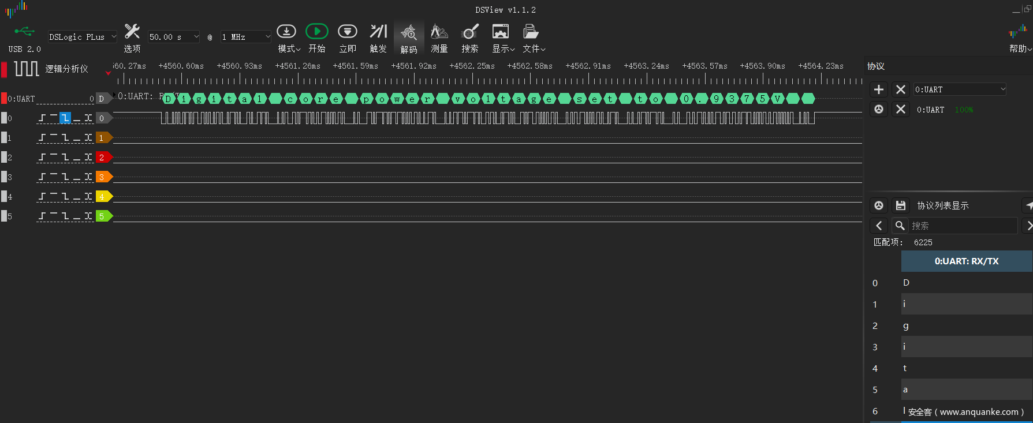This screenshot has width=1033, height=423.
Task: Open the Options (选项) wrench icon
Action: point(132,32)
